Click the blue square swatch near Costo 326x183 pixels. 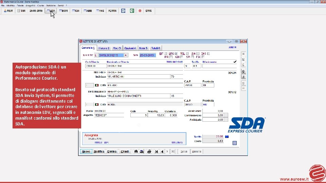(x=235, y=143)
